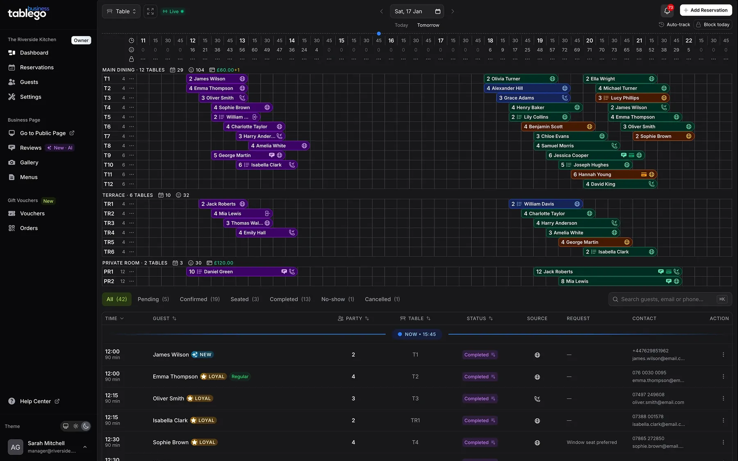Sort by Status column
Screen dimensions: 738x461
point(480,318)
